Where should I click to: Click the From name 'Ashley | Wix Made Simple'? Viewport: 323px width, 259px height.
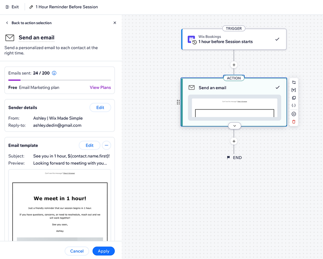pos(58,118)
